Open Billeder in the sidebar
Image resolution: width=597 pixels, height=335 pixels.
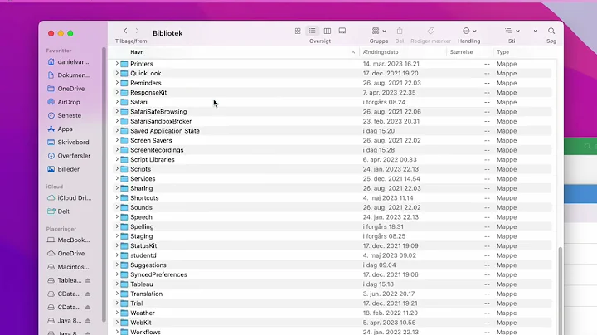tap(63, 169)
